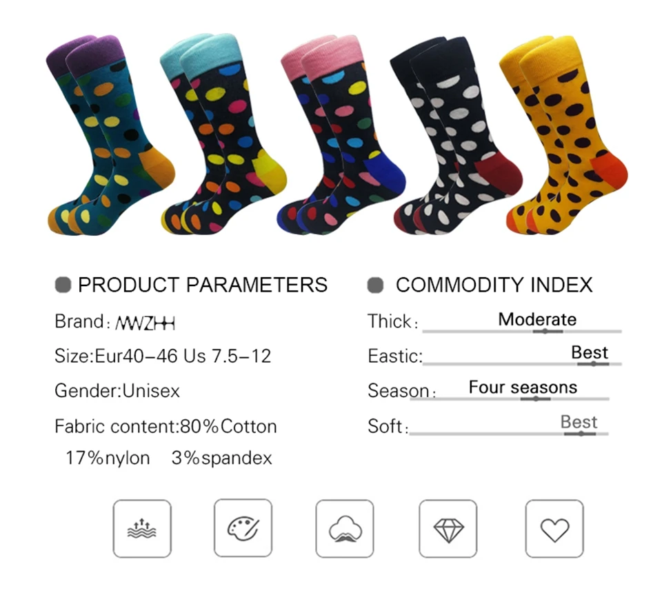Select the black socks with white dots
Image resolution: width=662 pixels, height=613 pixels.
[457, 136]
